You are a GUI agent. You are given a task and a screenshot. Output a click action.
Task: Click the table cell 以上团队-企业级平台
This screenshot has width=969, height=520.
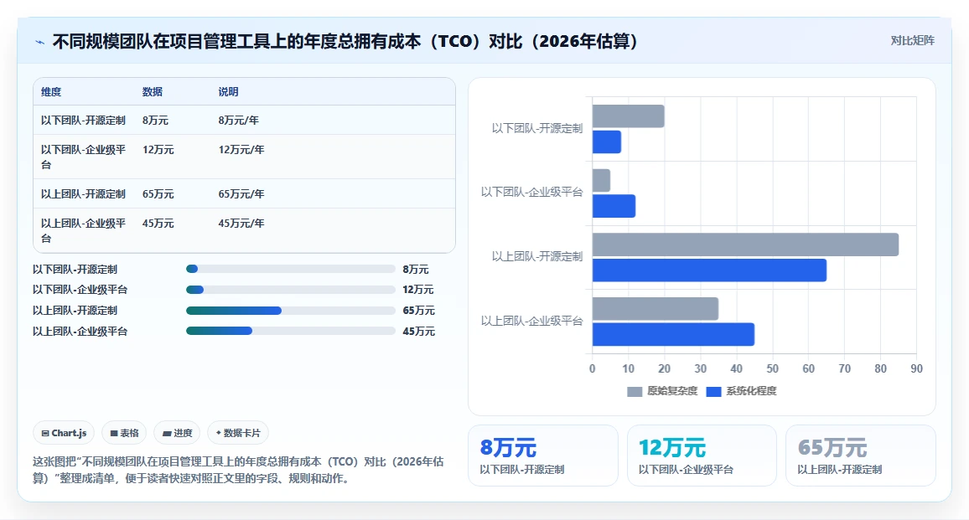[x=84, y=230]
